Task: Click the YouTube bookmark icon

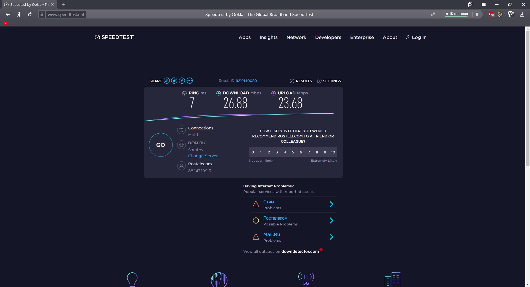Action: coord(6,23)
